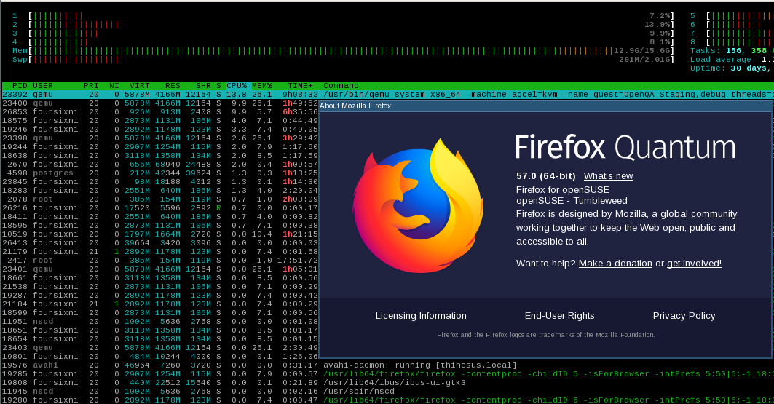Click the Mozilla link in About dialog
774x404 pixels.
(631, 214)
